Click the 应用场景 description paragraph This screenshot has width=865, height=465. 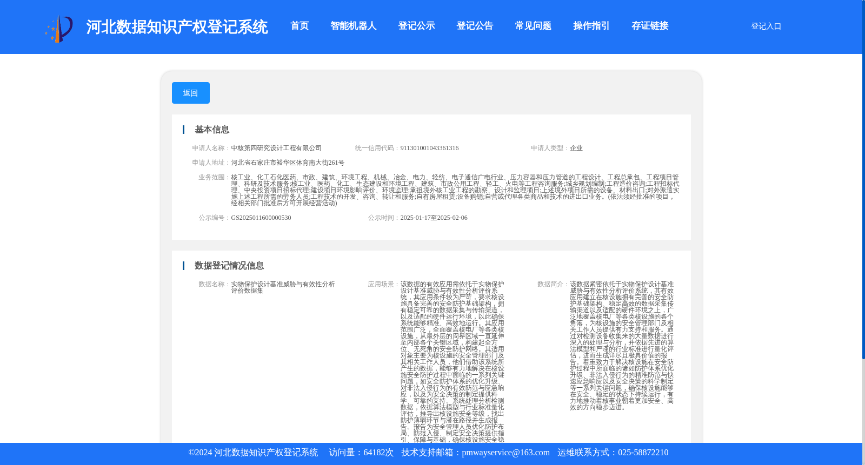pyautogui.click(x=453, y=362)
